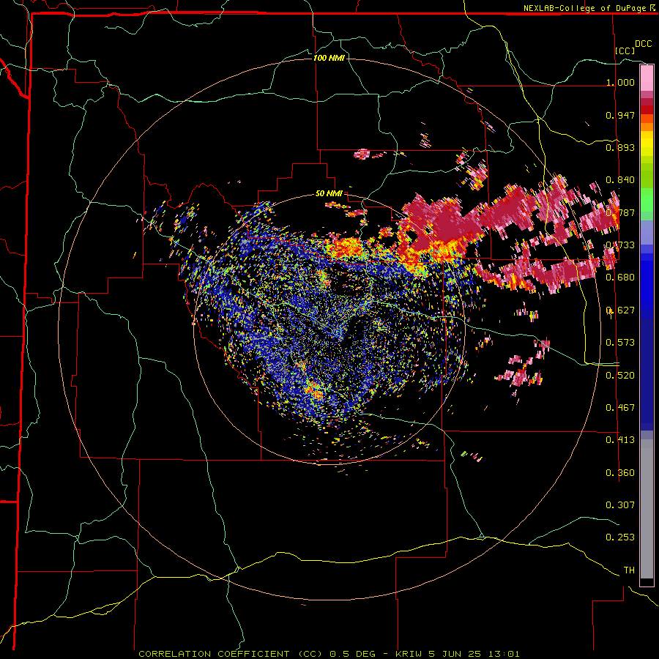The height and width of the screenshot is (659, 659).
Task: Click the 0.627 value on the color scale
Action: point(620,310)
